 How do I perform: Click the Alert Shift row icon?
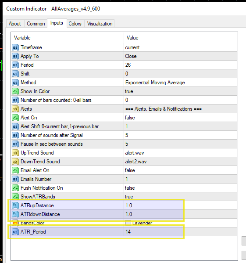point(15,126)
